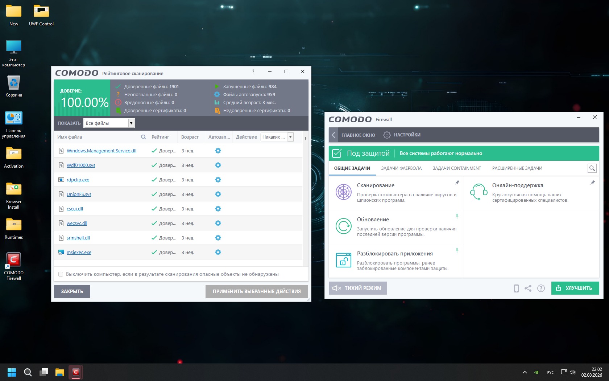This screenshot has width=609, height=381.
Task: Open the UnionFS.sys file link
Action: [x=79, y=194]
